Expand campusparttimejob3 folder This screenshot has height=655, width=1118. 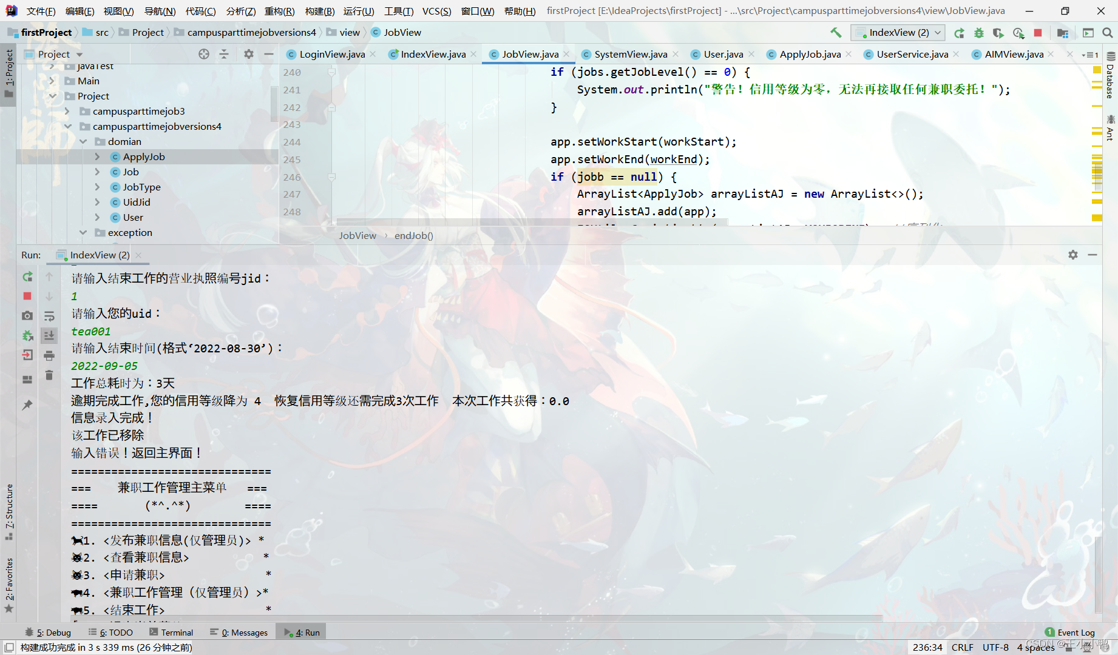coord(67,111)
